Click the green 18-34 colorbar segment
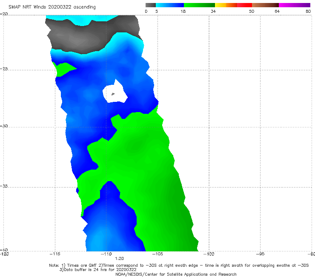The image size is (315, 277). [199, 5]
